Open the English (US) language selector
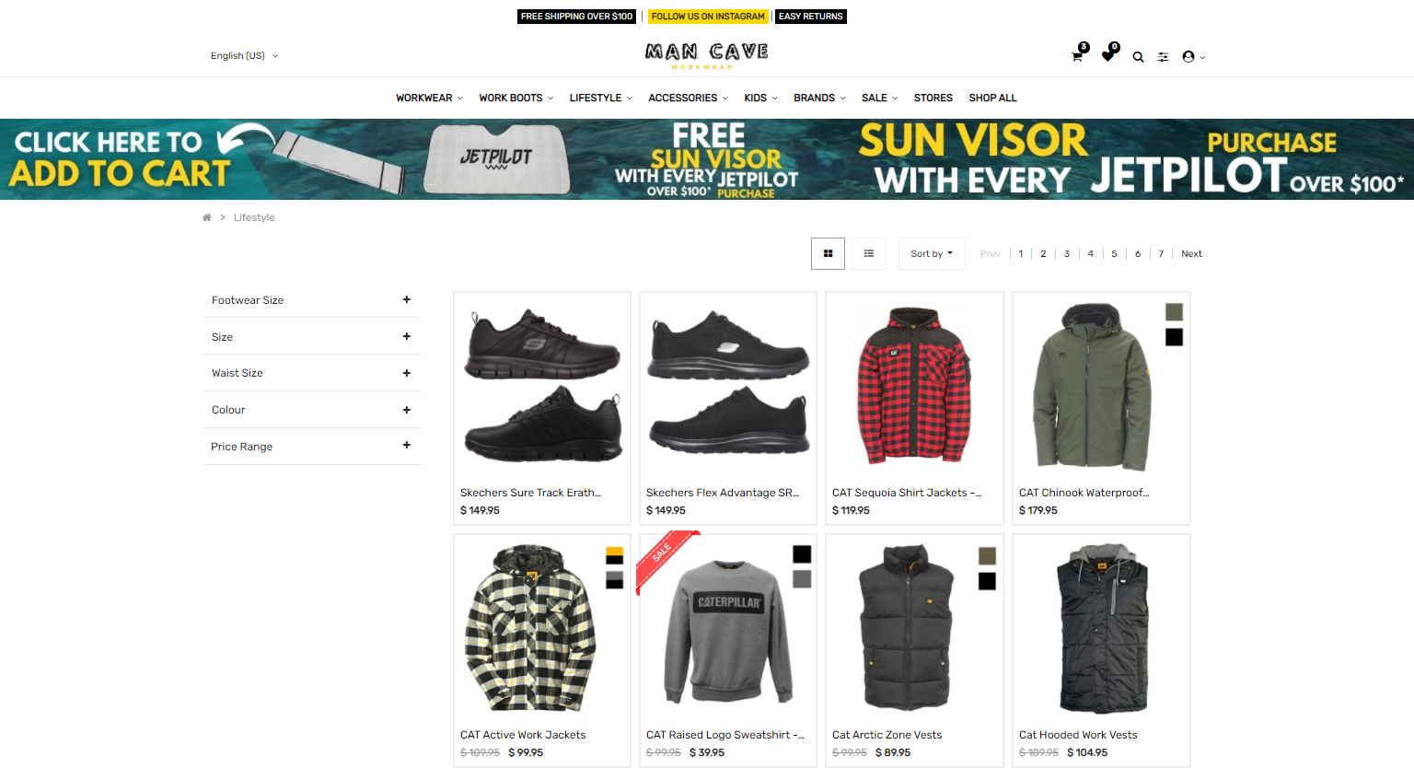 pyautogui.click(x=244, y=56)
